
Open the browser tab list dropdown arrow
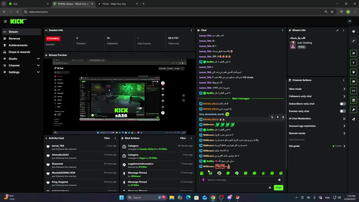4,4
